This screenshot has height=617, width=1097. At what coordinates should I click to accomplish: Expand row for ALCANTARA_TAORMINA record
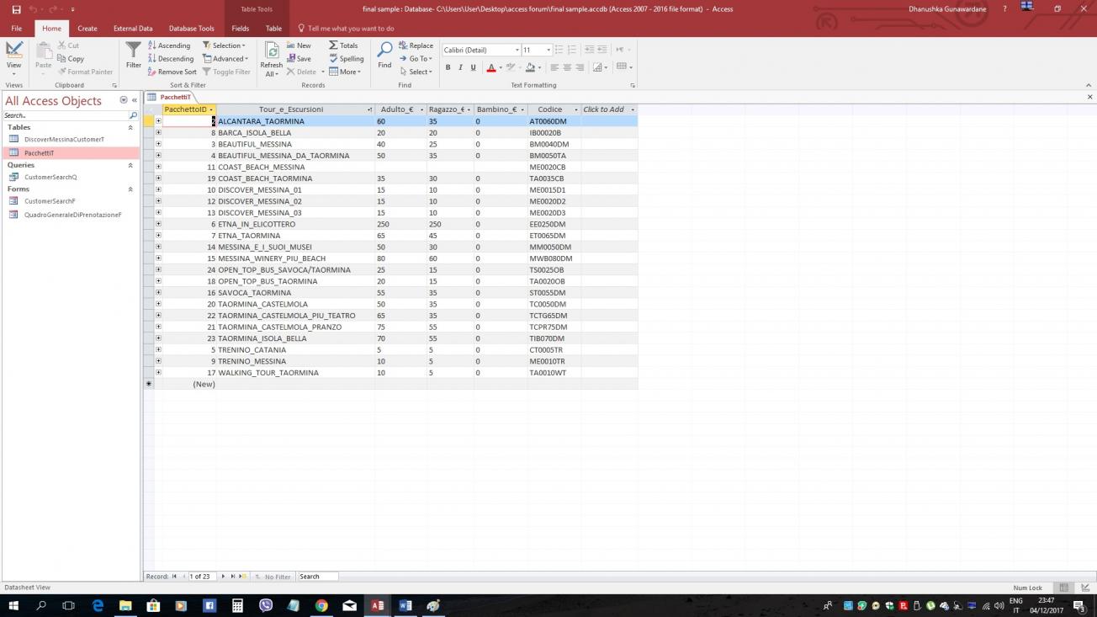tap(158, 121)
